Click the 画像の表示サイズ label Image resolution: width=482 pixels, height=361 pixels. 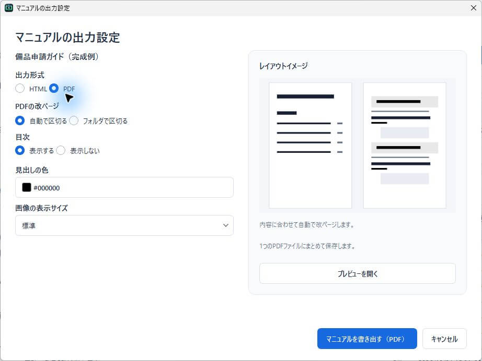click(x=41, y=208)
